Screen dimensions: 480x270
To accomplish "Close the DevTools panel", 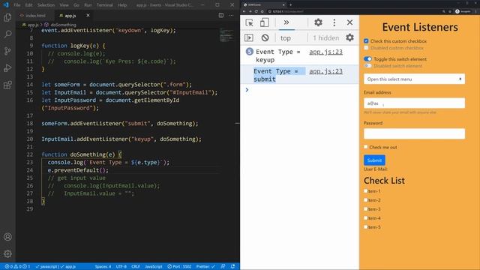I will pyautogui.click(x=349, y=22).
